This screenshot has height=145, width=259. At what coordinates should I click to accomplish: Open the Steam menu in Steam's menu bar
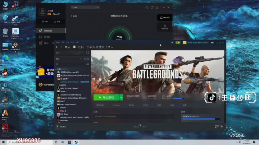point(58,42)
